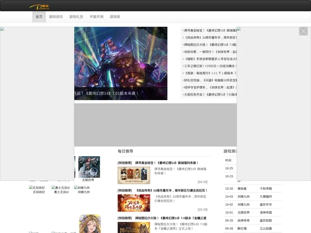Screen dimensions: 311x233
Task: Click summary text 《热血传奇》24周年嘉年华，周年新区
Action: (x=180, y=199)
